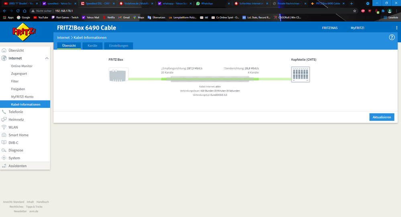Open the Netflix bookmark
The width and height of the screenshot is (401, 217).
[109, 17]
